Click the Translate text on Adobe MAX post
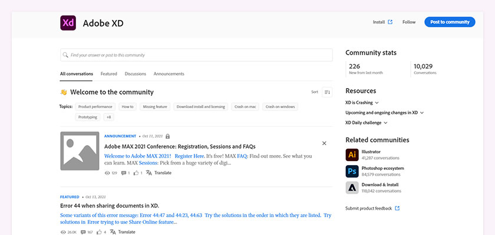Image resolution: width=495 pixels, height=235 pixels. coord(163,173)
